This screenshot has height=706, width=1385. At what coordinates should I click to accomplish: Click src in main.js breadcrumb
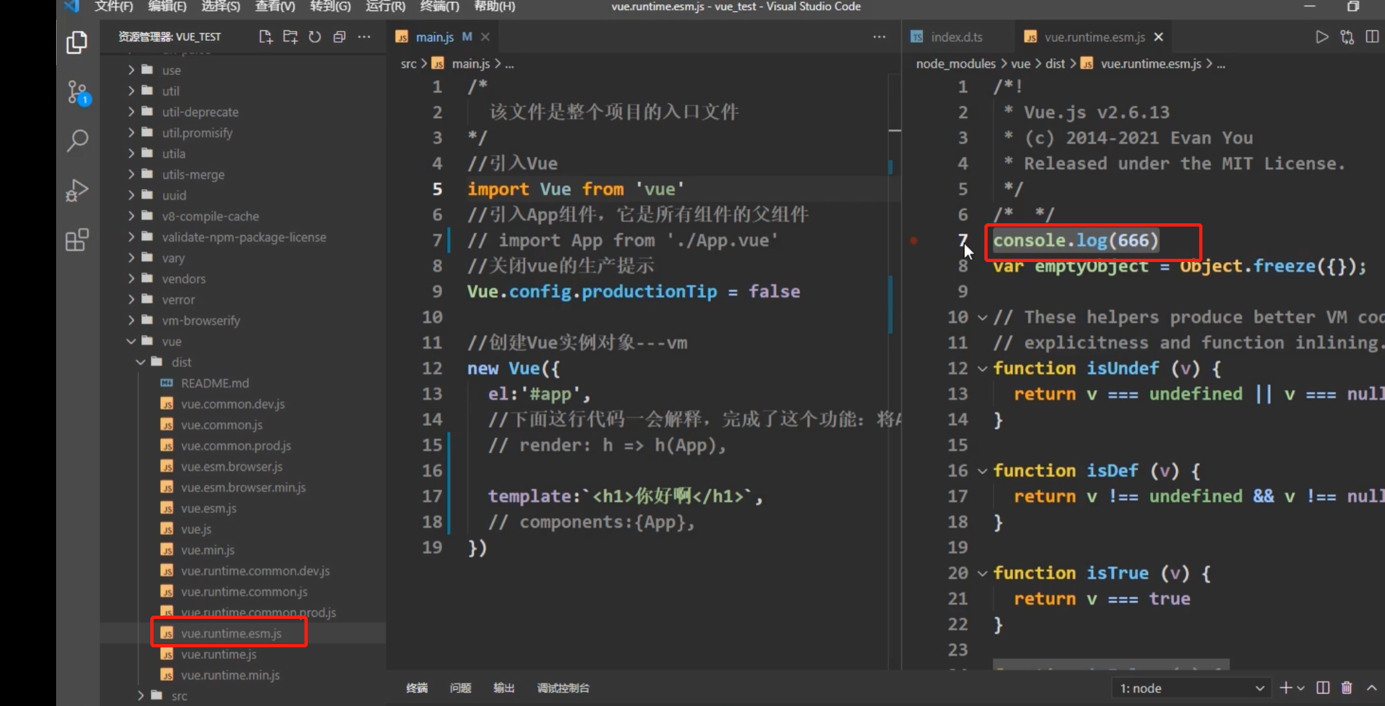click(x=408, y=64)
